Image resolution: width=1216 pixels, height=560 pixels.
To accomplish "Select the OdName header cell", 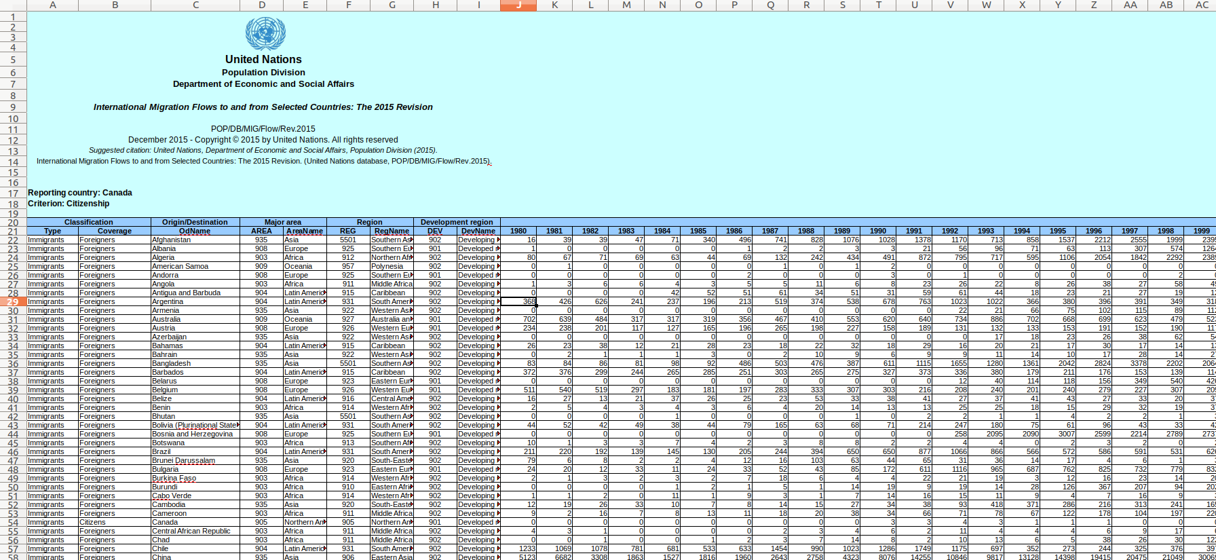I will pos(195,231).
